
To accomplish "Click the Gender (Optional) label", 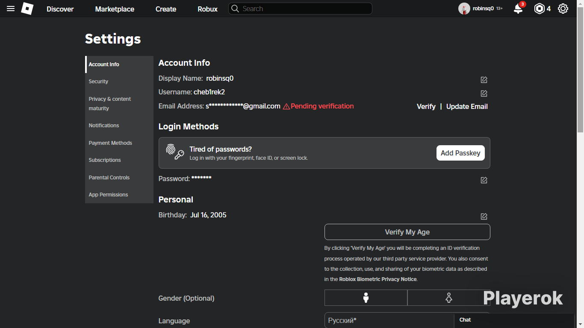I will pos(186,298).
